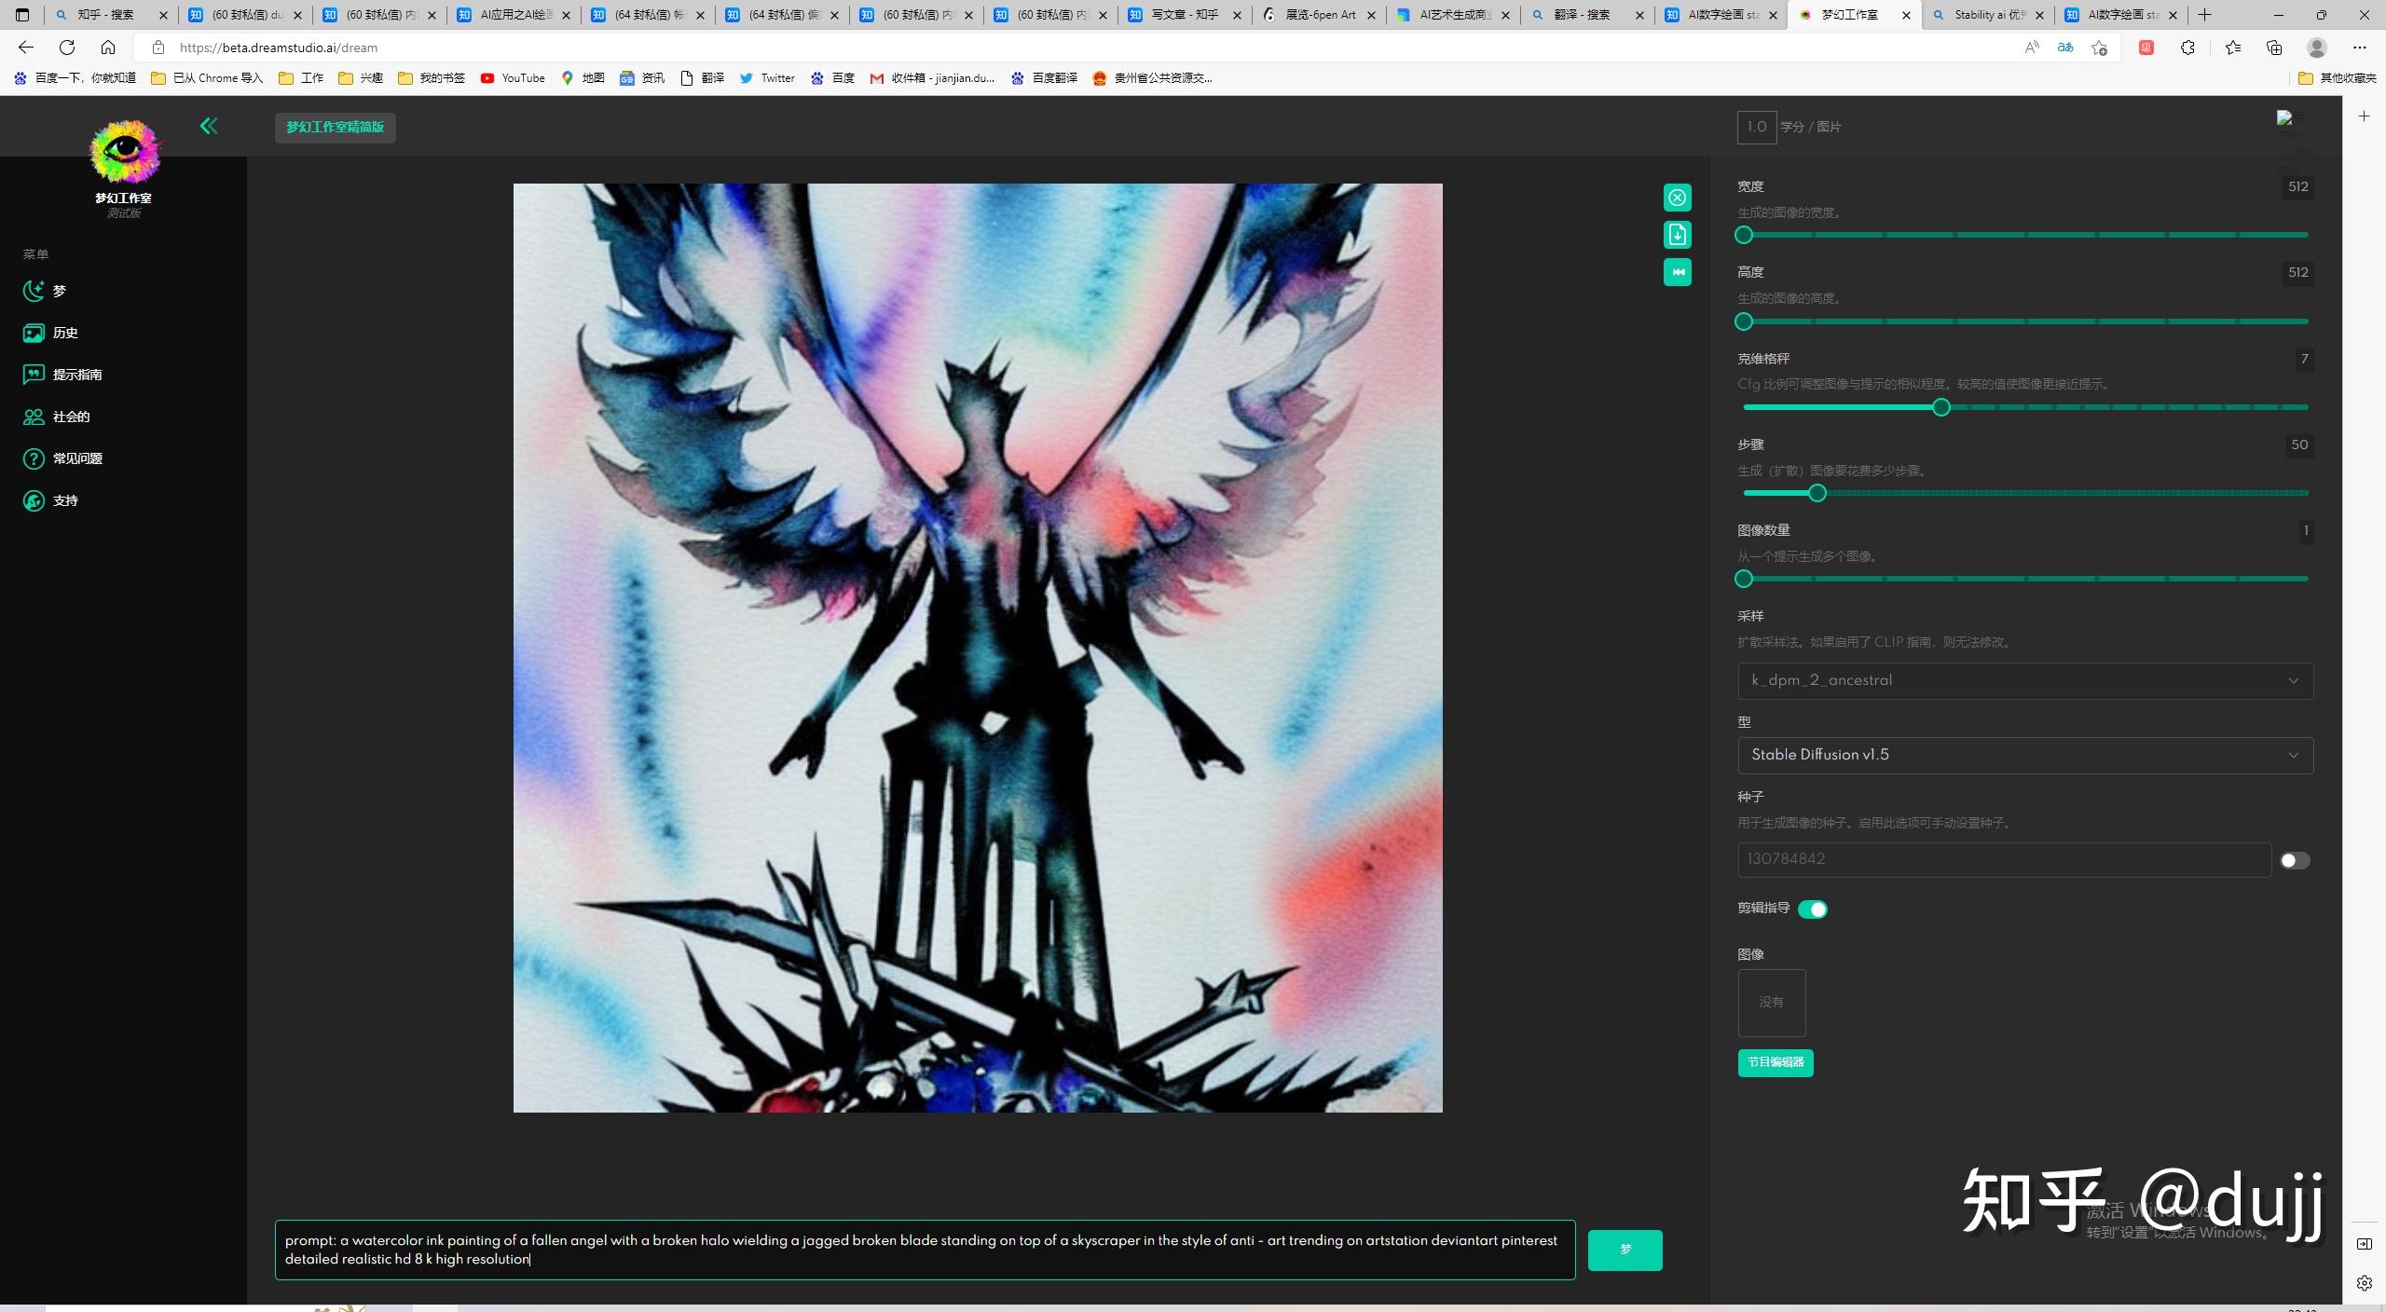Toggle the 剪辑指导 CLIP guidance switch
Image resolution: width=2386 pixels, height=1312 pixels.
[1812, 909]
